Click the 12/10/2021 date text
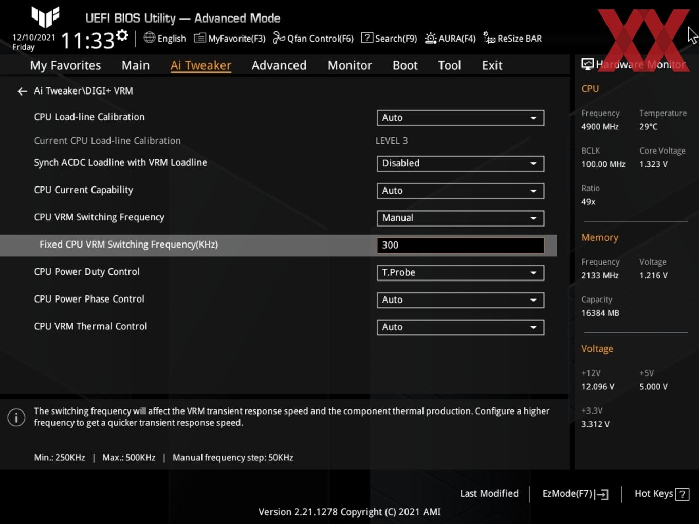 coord(33,37)
